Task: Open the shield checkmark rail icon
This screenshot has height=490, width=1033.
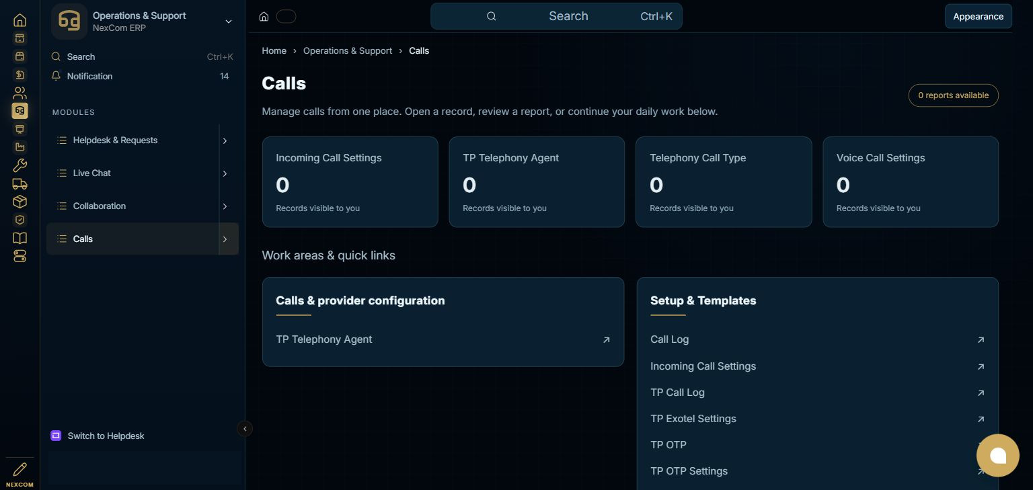Action: click(x=20, y=220)
